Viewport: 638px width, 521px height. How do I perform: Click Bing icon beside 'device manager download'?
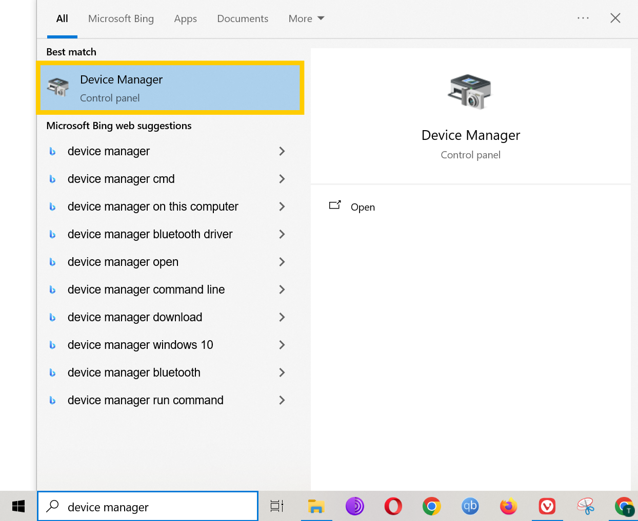(x=52, y=318)
